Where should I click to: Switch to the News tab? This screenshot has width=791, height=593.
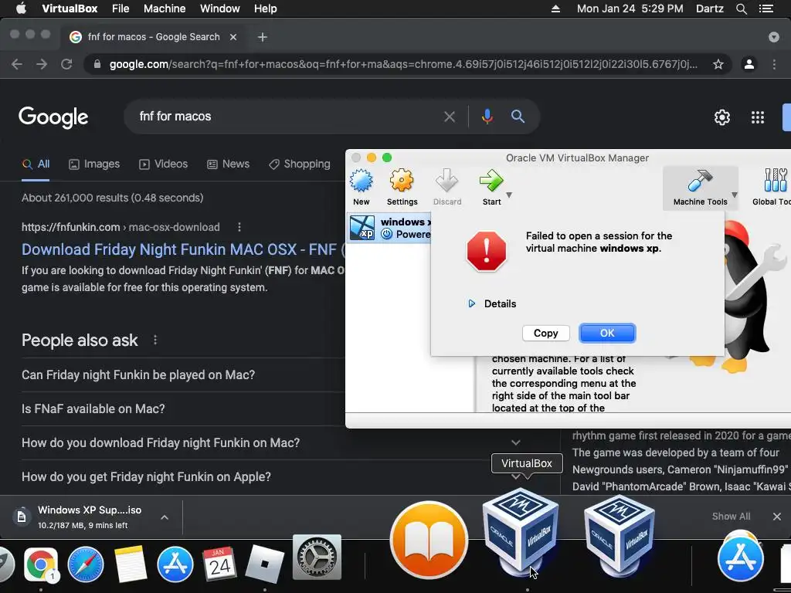[228, 164]
